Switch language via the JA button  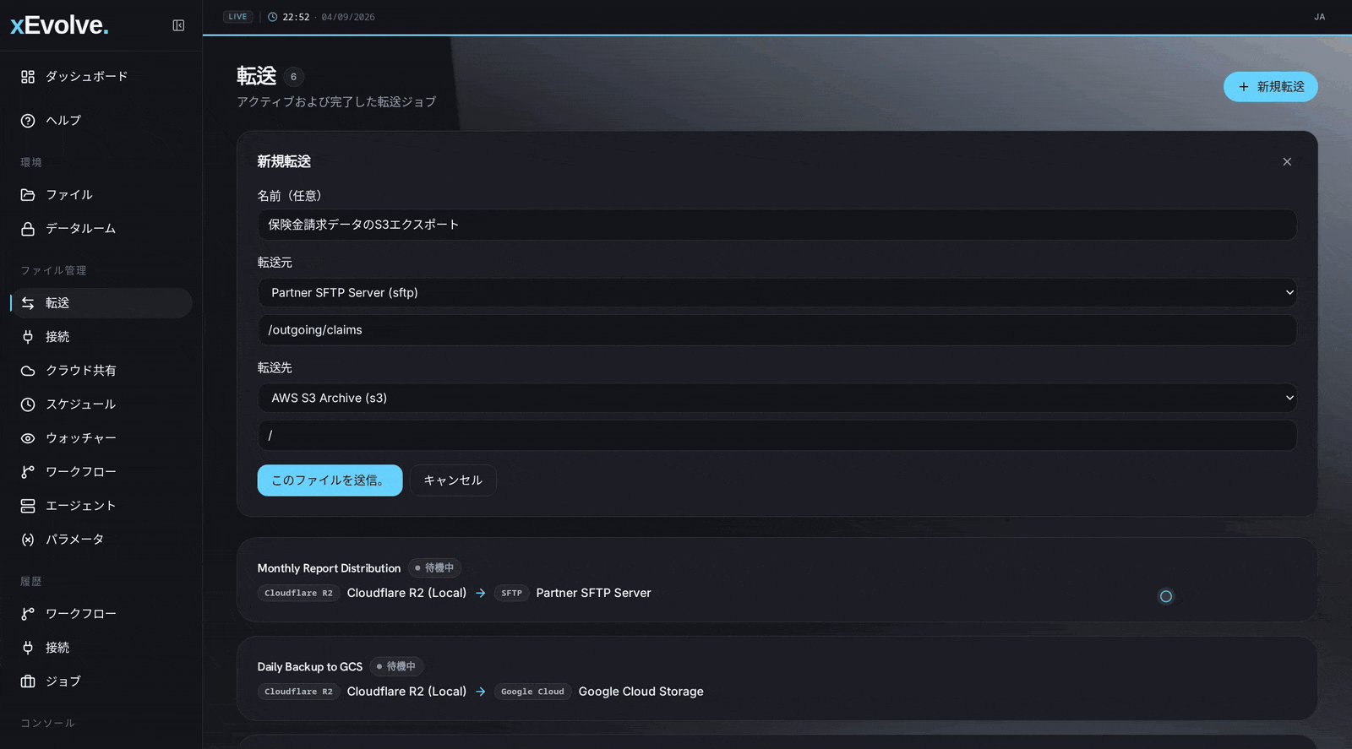[x=1319, y=17]
